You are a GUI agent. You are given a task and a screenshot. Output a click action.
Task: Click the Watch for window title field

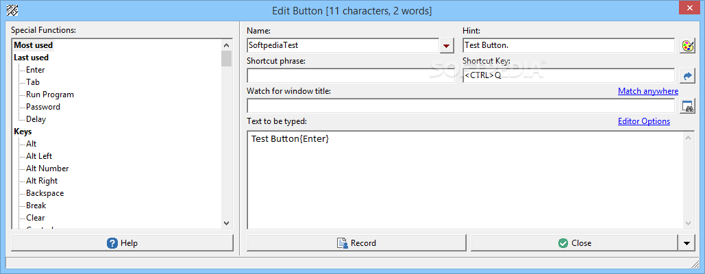point(460,106)
